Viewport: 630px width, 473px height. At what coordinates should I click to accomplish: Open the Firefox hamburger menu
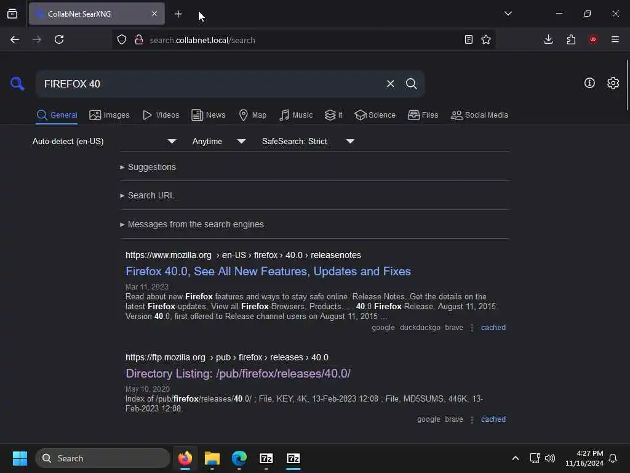(615, 39)
